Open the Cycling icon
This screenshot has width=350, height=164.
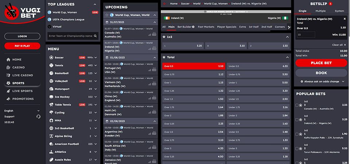pyautogui.click(x=51, y=113)
